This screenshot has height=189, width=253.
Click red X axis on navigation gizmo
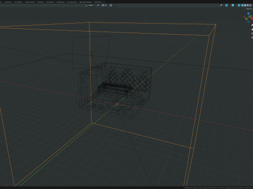click(x=252, y=18)
